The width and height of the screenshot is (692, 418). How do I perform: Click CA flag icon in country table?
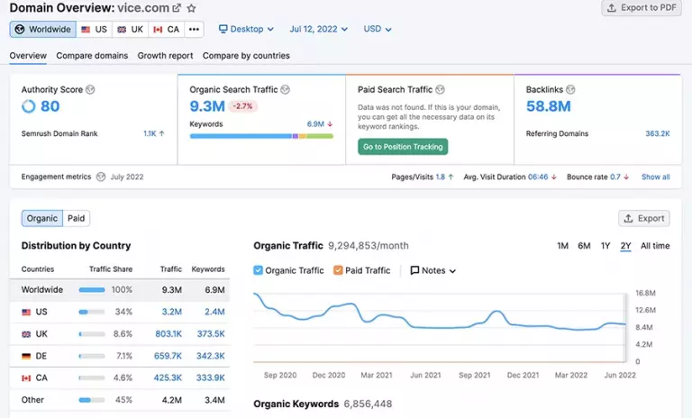(x=26, y=377)
